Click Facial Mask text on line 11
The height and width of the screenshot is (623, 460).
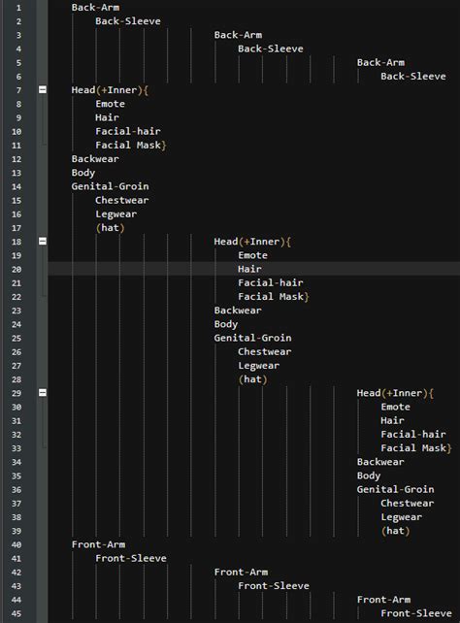128,145
